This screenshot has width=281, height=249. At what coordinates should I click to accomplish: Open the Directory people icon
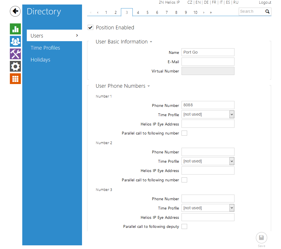[15, 41]
